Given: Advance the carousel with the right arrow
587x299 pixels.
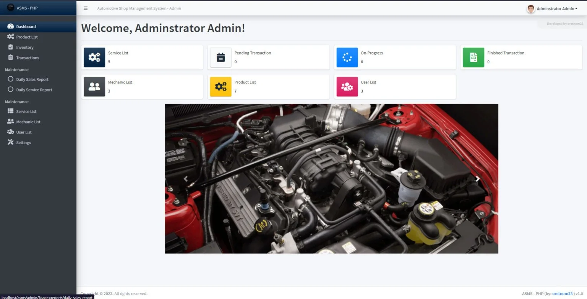Looking at the screenshot, I should click(x=478, y=178).
